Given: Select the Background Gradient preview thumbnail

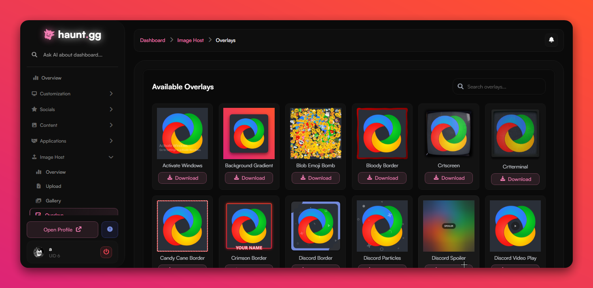Looking at the screenshot, I should 249,133.
